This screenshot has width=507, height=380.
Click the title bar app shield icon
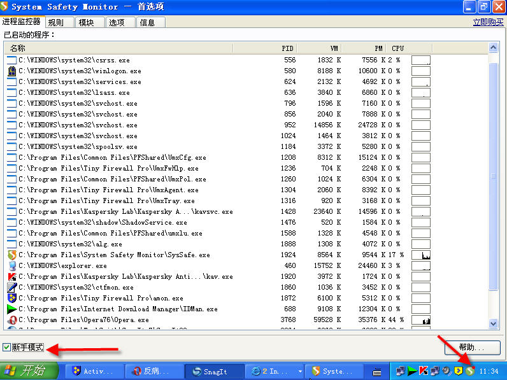[4, 6]
